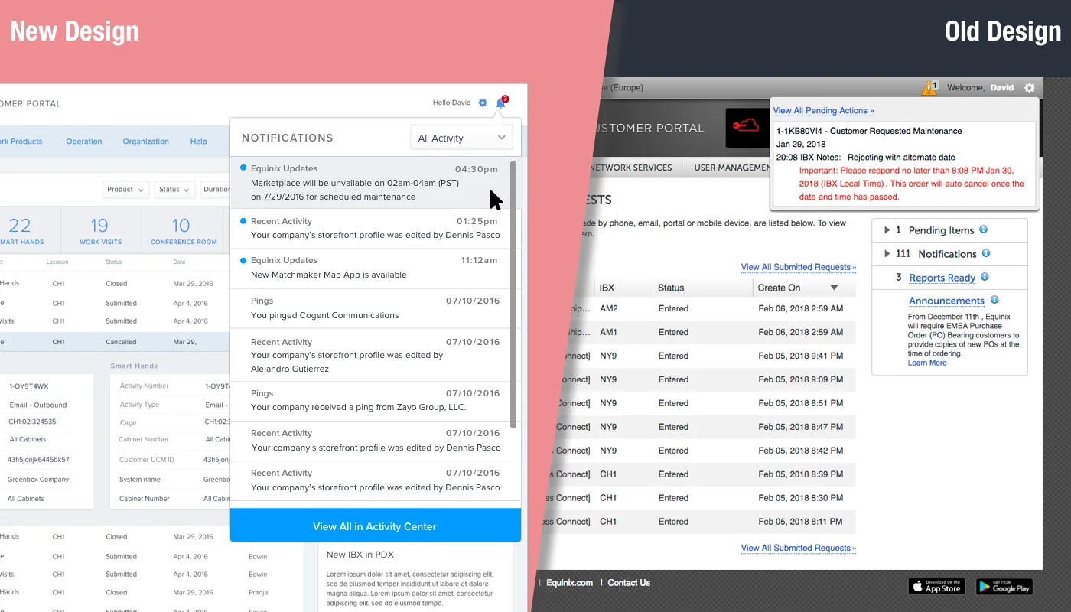This screenshot has height=612, width=1071.
Task: Open the settings gear beside Hello David
Action: (483, 103)
